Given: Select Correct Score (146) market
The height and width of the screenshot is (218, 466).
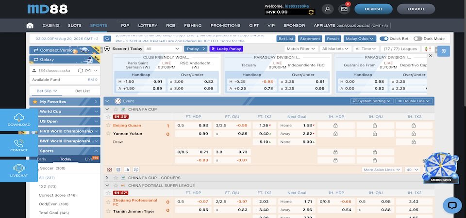Looking at the screenshot, I should (x=57, y=195).
